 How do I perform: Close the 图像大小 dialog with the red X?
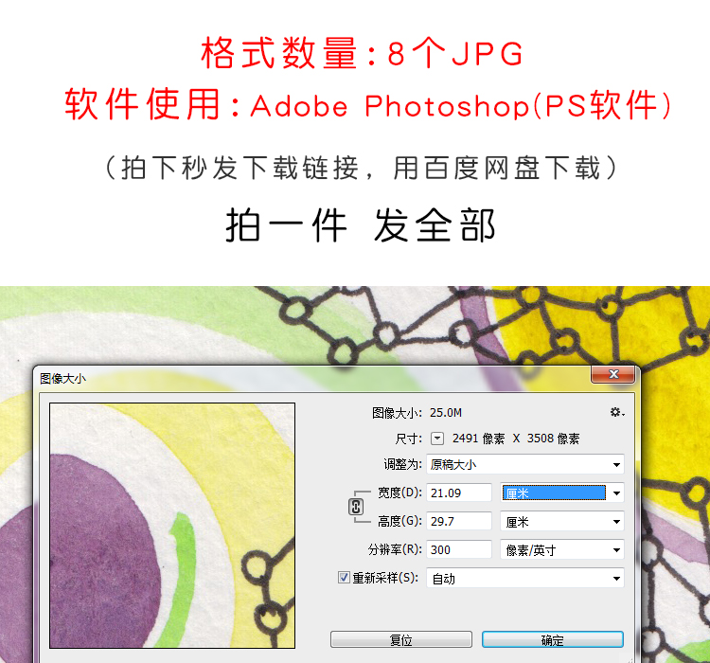[613, 374]
